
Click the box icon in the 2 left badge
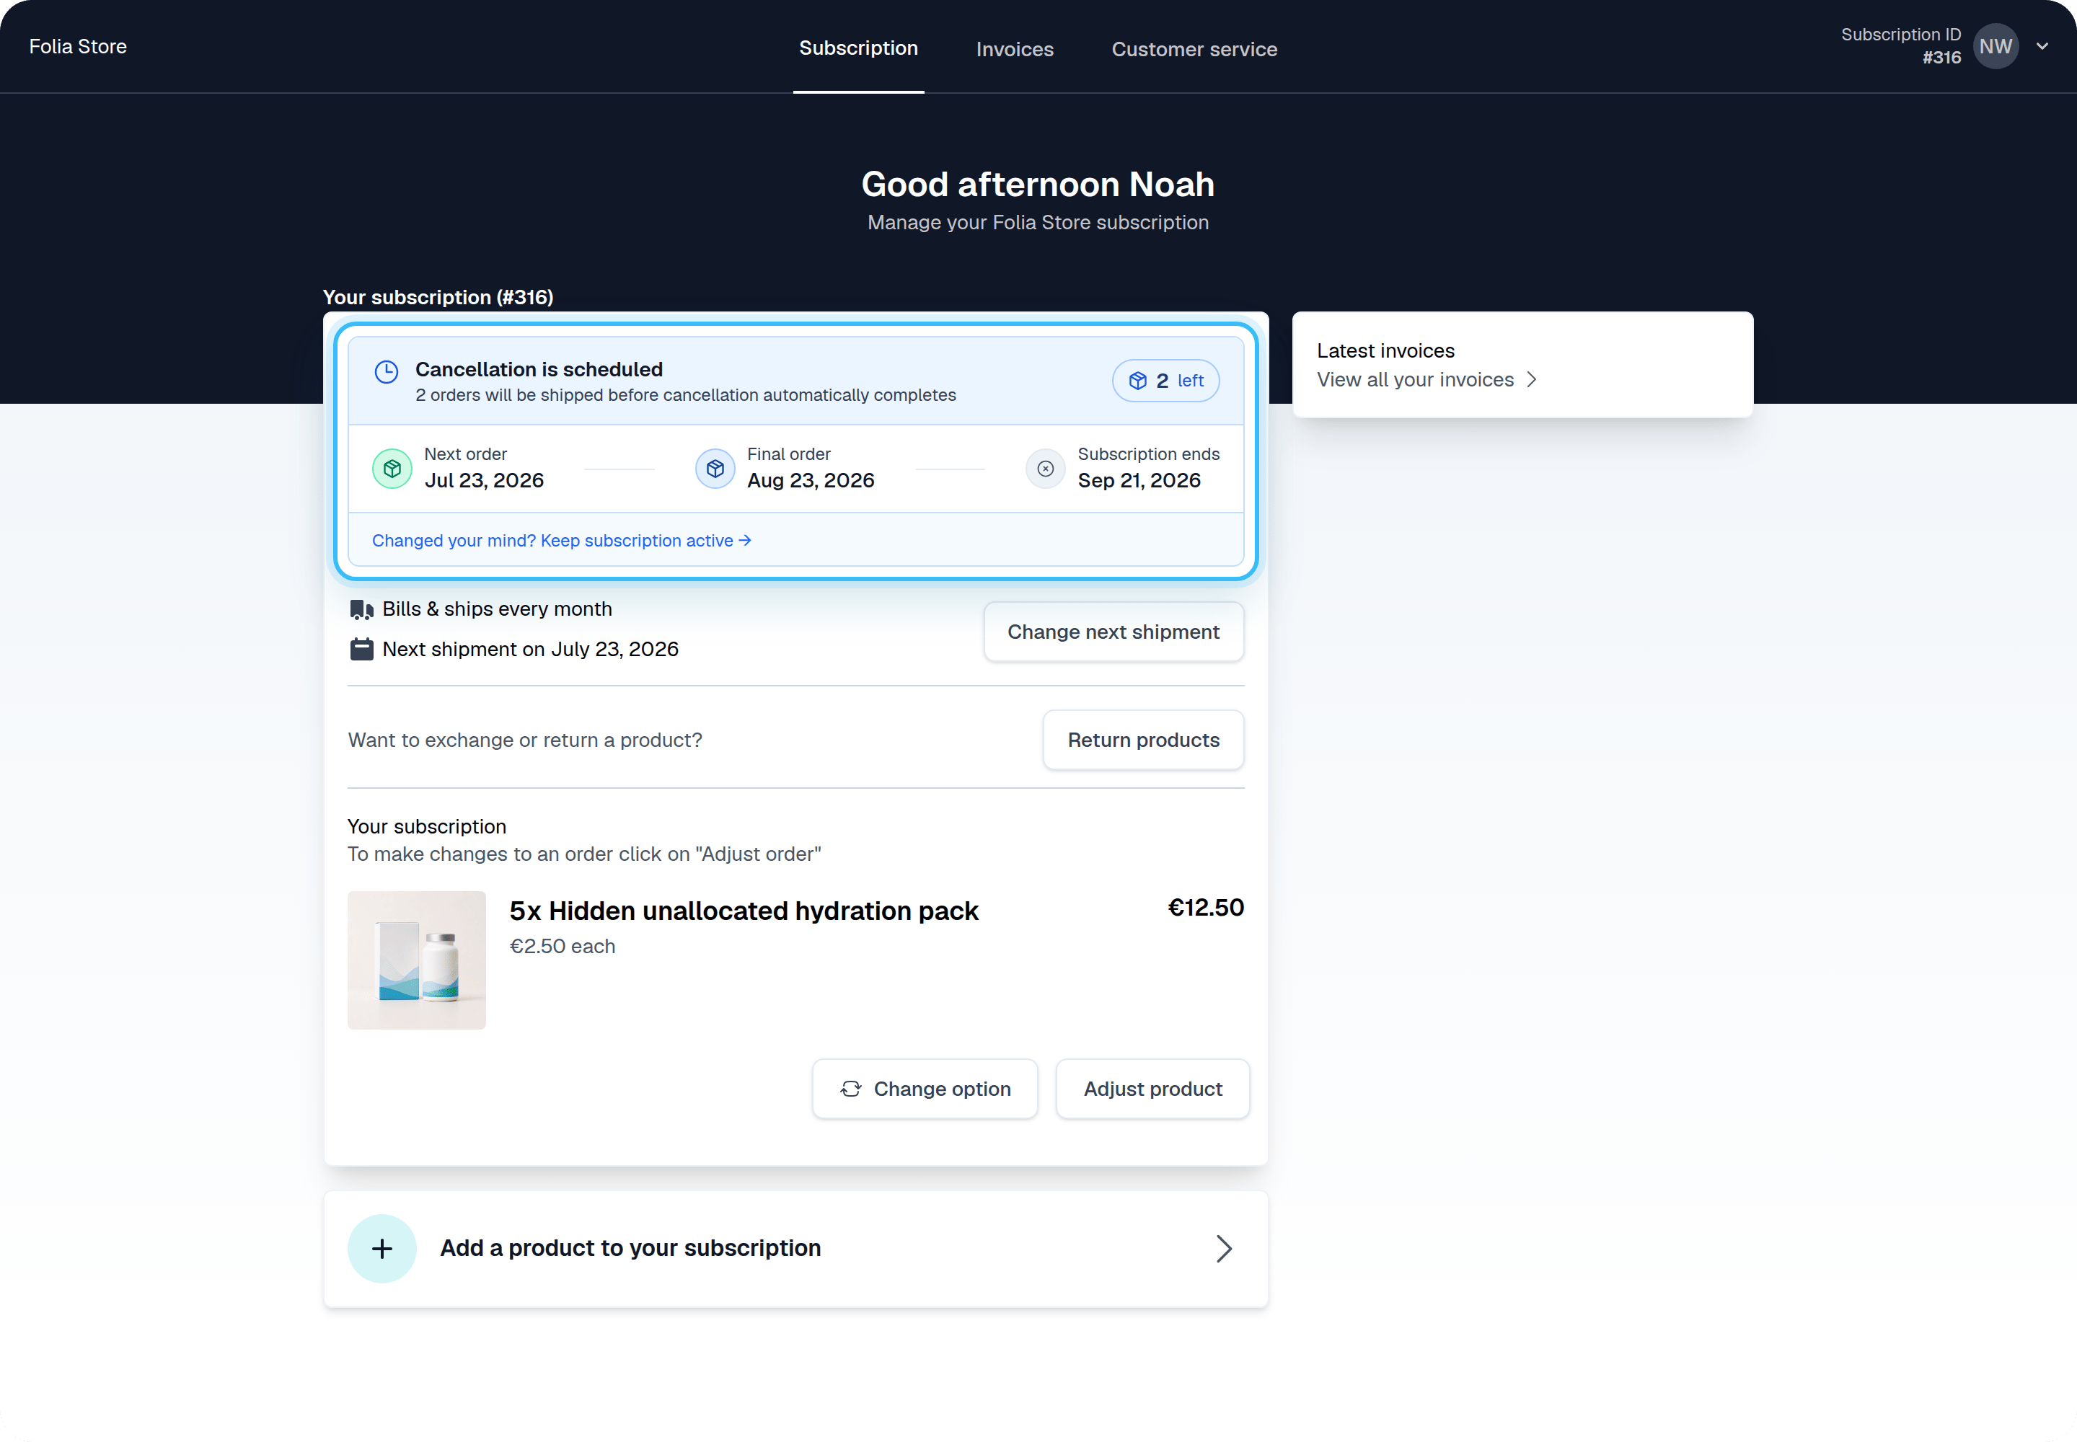coord(1138,381)
